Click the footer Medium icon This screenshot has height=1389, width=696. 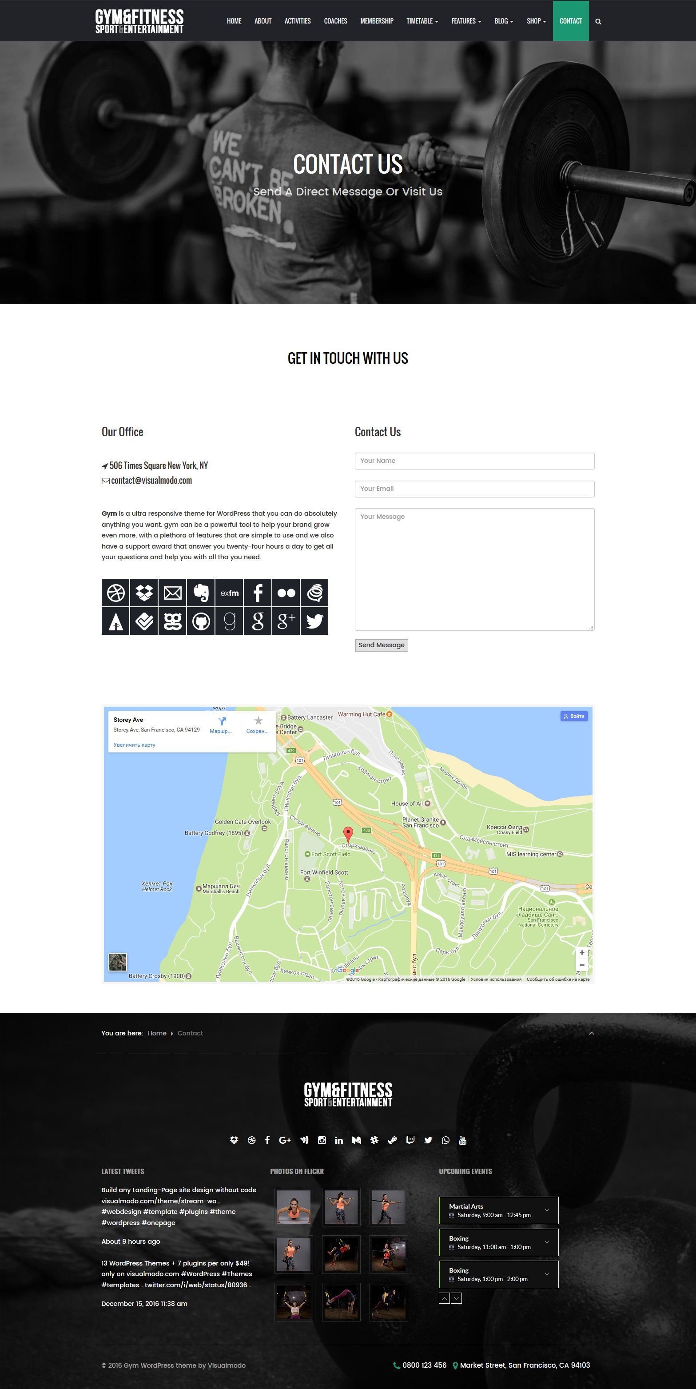coord(356,1140)
